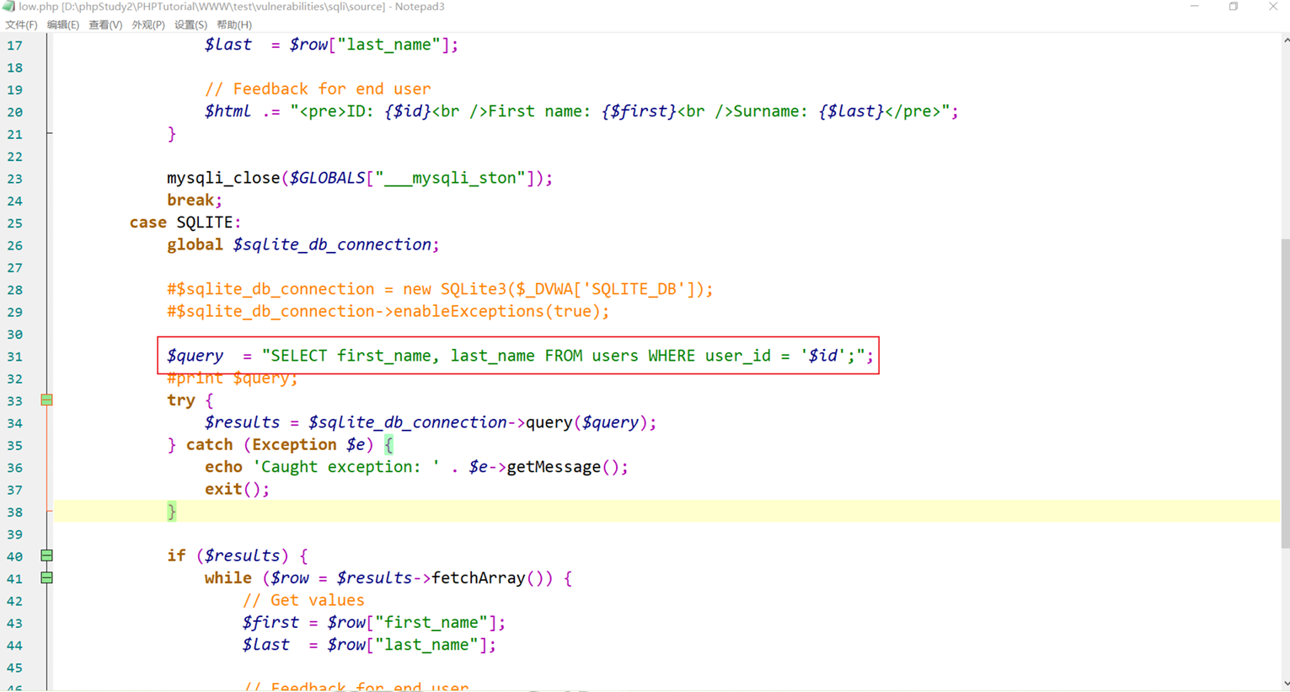Click on mysqli_close on line 23
The image size is (1290, 692).
[222, 178]
